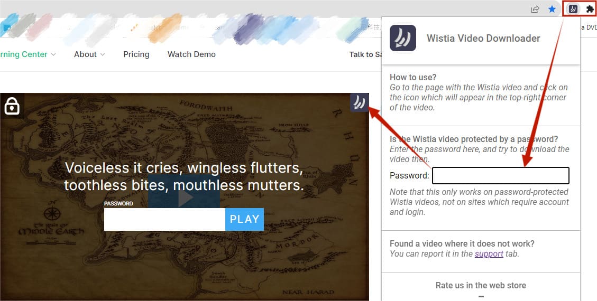Click the Wistia logo in the popup header

(x=402, y=38)
